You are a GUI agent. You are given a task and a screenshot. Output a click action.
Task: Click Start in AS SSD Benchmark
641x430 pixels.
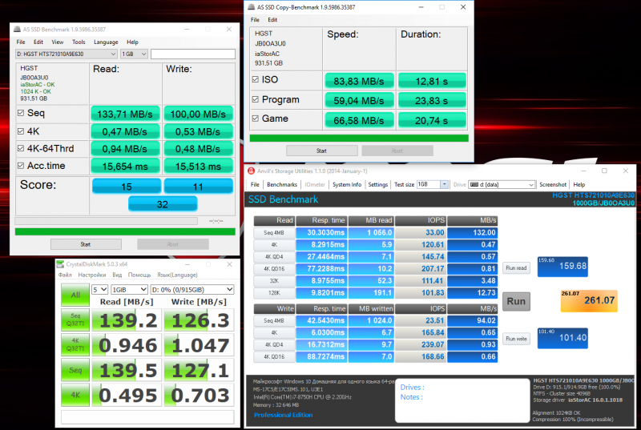point(86,244)
